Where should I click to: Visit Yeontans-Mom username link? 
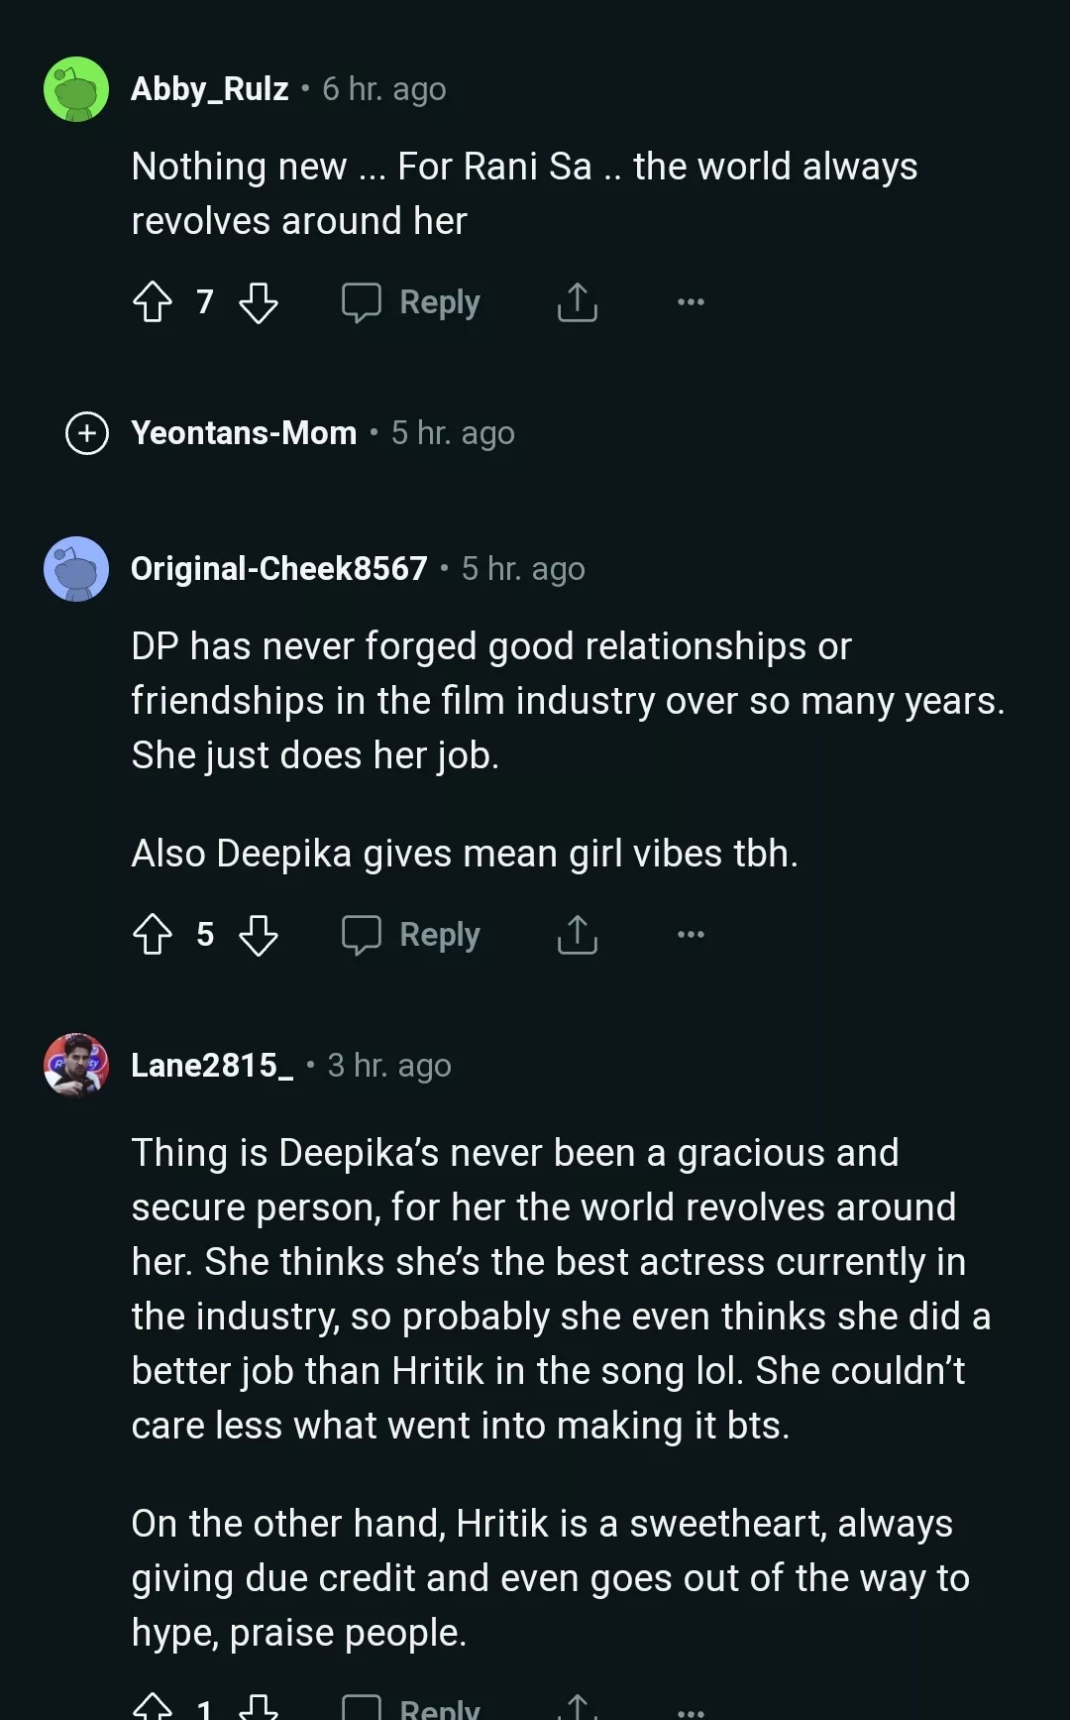[244, 433]
